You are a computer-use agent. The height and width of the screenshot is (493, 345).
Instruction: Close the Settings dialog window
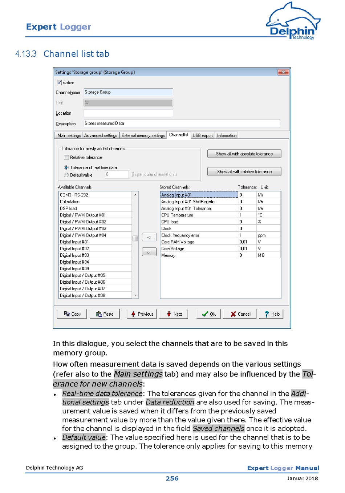point(283,72)
